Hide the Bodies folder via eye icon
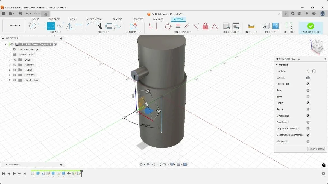The width and height of the screenshot is (328, 184). coord(15,70)
